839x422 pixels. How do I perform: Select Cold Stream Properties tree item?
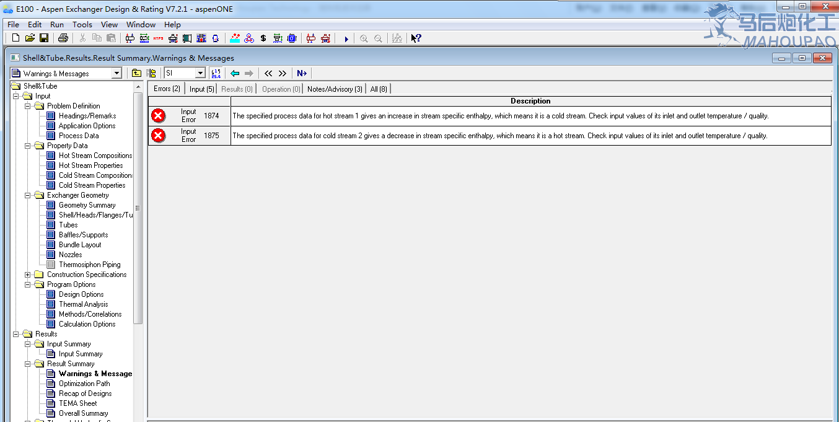(92, 185)
